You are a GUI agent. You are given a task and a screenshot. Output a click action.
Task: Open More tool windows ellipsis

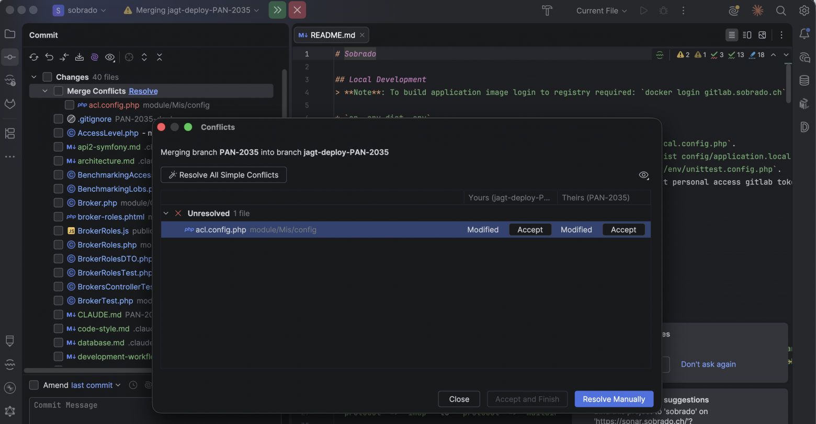click(10, 156)
